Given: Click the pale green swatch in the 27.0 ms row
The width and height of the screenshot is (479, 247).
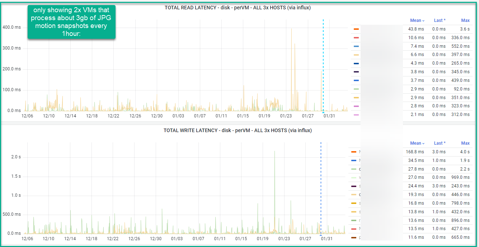Looking at the screenshot, I should [354, 178].
